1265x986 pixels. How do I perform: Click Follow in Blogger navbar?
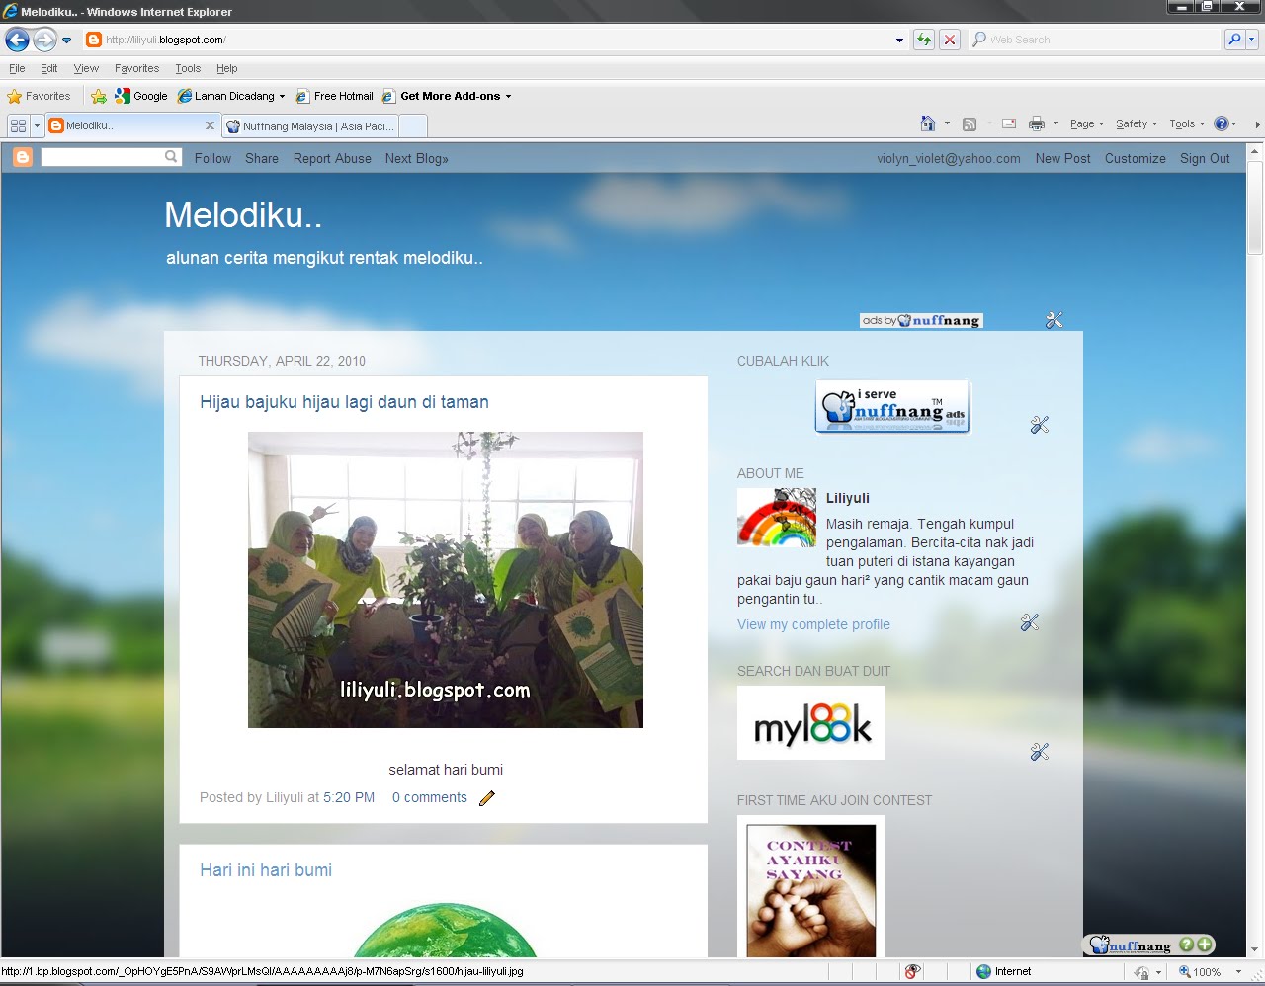point(212,158)
